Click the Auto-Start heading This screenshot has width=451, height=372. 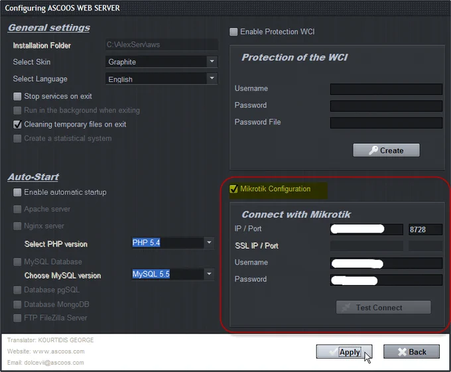point(33,177)
